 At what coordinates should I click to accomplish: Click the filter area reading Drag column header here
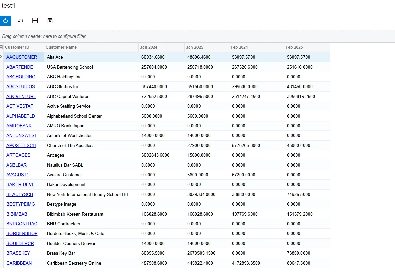[x=197, y=36]
